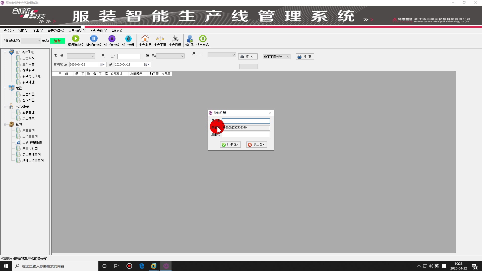Screen dimensions: 482x271
Task: Click the 锁屏 lock screen icon
Action: point(190,39)
